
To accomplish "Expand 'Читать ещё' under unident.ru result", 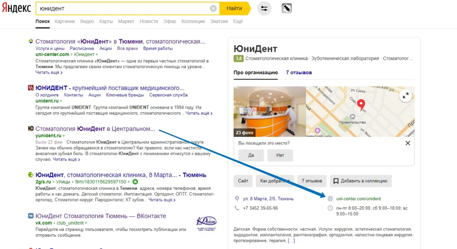I will tap(199, 113).
